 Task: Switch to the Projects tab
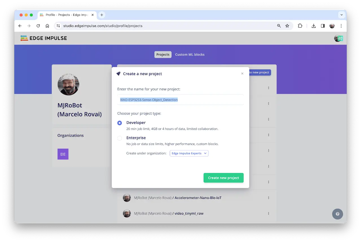point(163,54)
